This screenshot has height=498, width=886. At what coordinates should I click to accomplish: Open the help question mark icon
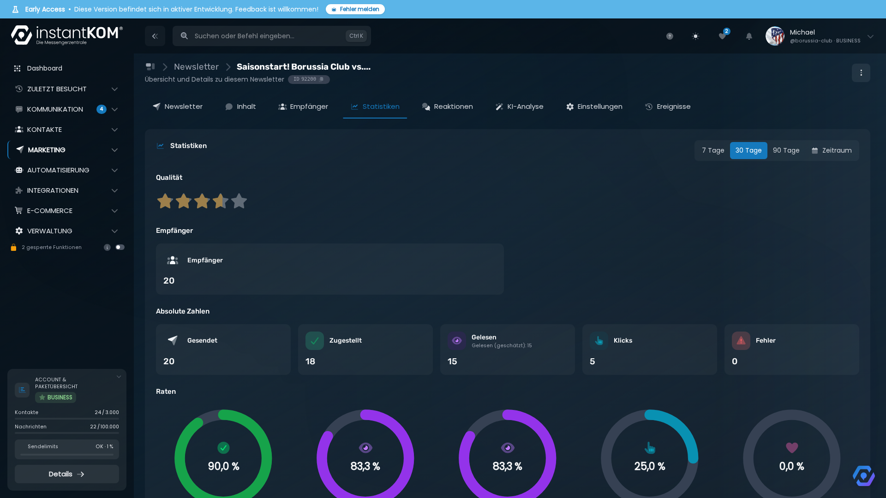point(670,36)
